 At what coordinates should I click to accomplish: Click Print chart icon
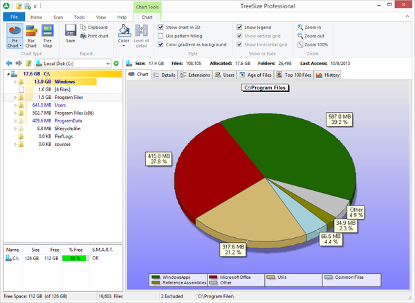tap(83, 36)
